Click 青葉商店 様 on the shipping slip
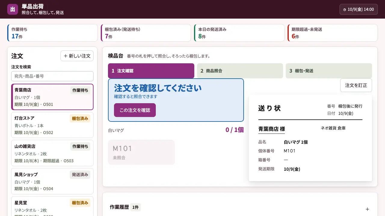 (272, 129)
